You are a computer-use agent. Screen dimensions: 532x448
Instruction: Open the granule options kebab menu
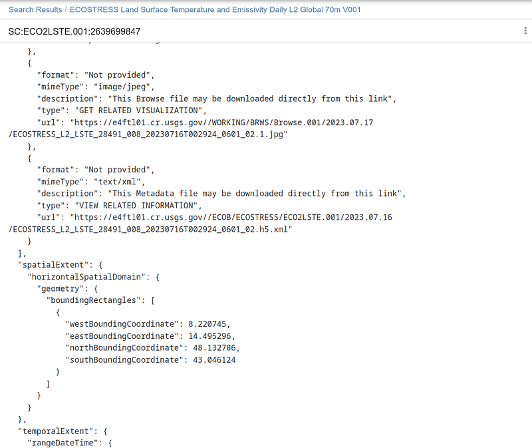pos(525,31)
